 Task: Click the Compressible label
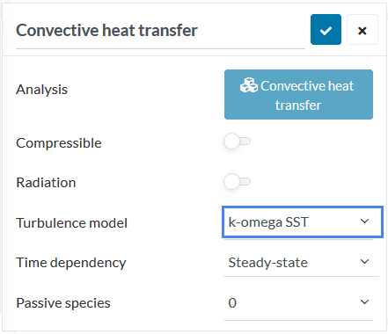coord(59,143)
